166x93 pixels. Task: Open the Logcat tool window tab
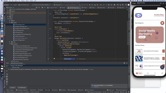point(10,90)
